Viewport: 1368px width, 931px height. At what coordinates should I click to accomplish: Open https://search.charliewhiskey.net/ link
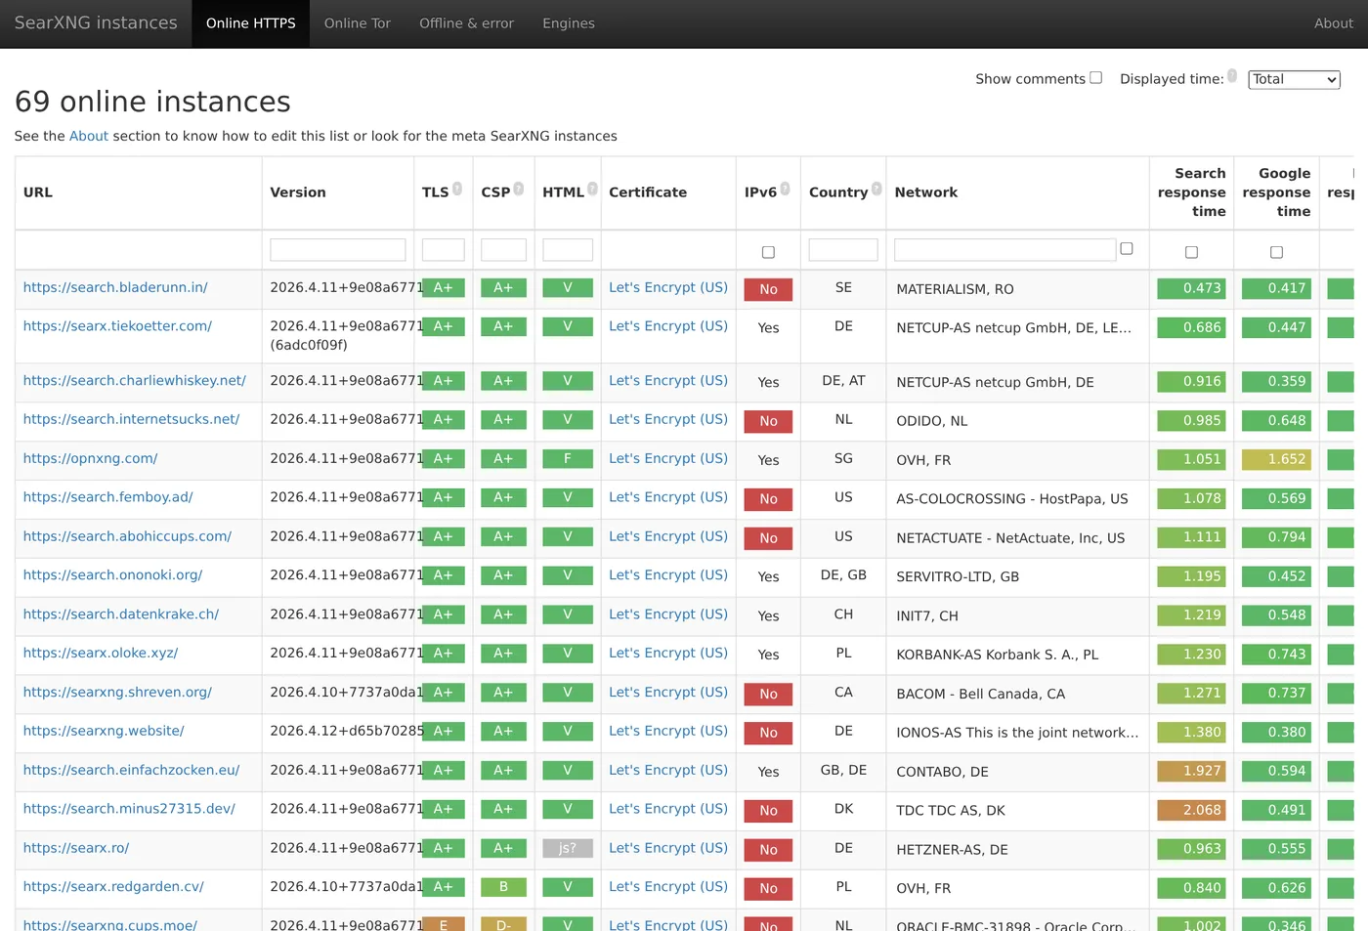pos(135,381)
